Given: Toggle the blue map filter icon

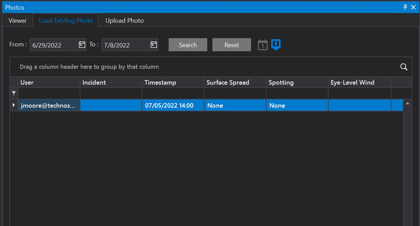Looking at the screenshot, I should tap(276, 45).
